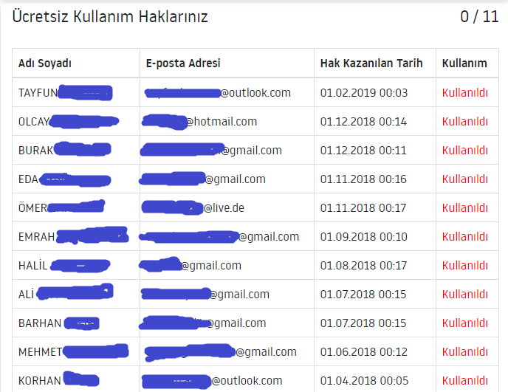Click the BARHAN name cell
The image size is (508, 392).
(x=76, y=323)
